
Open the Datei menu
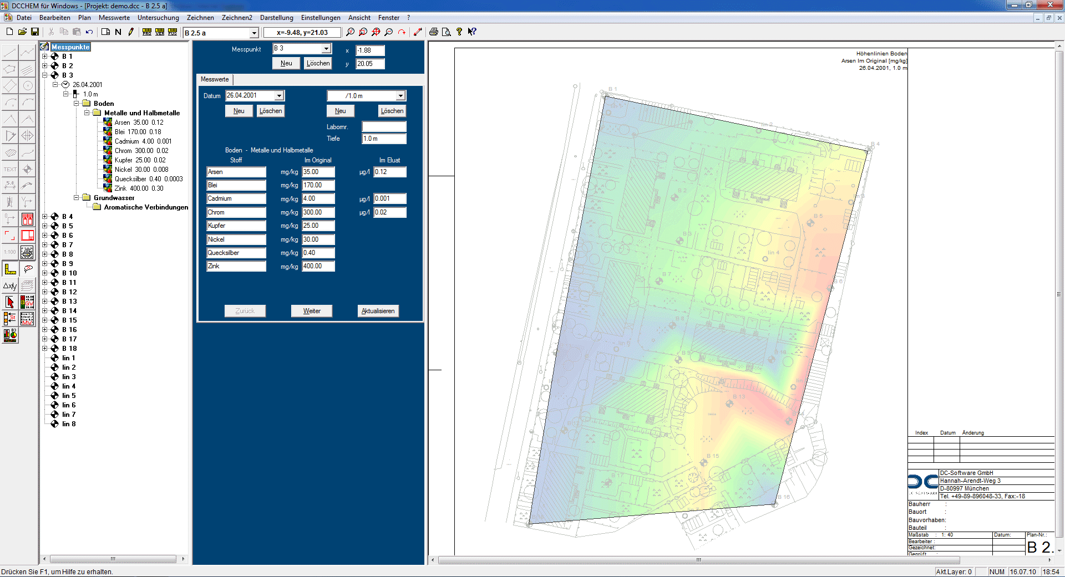[x=24, y=18]
